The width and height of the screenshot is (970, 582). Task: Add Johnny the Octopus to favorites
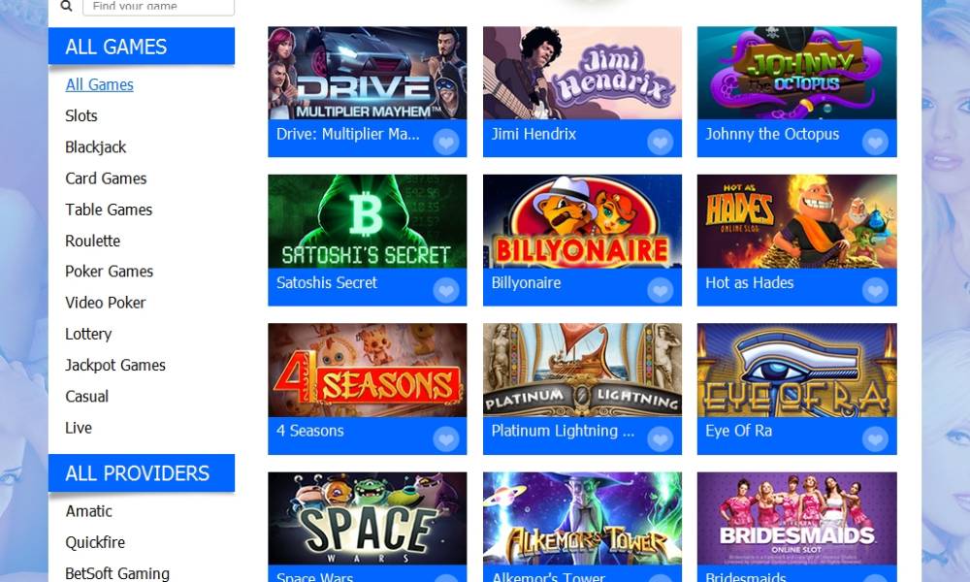click(x=875, y=143)
